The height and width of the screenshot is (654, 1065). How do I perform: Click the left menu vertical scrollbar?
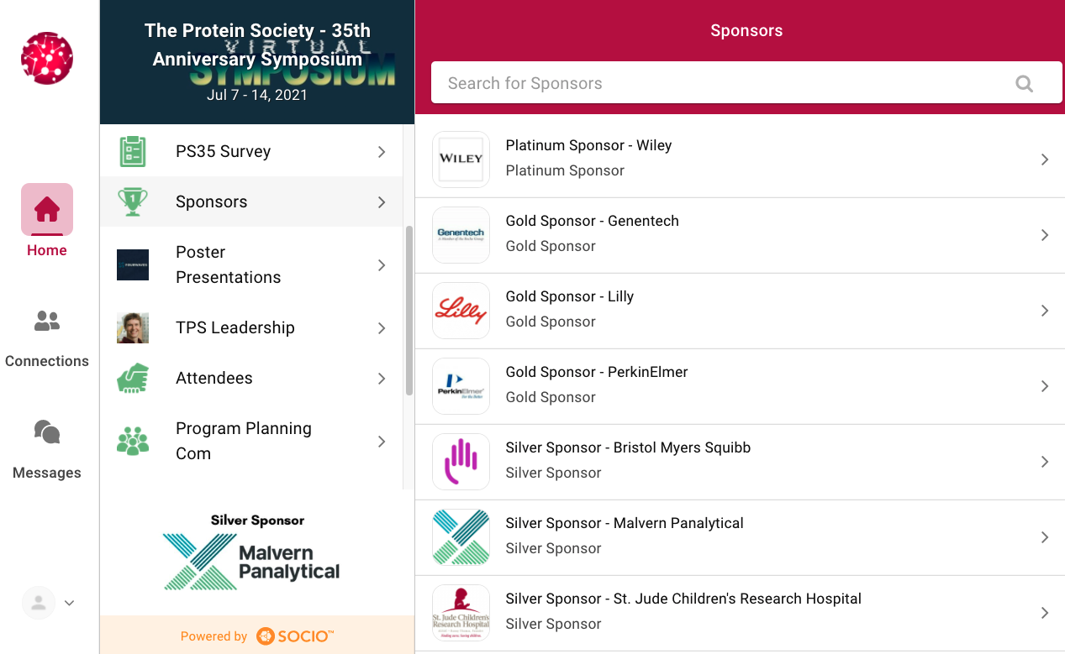(409, 310)
